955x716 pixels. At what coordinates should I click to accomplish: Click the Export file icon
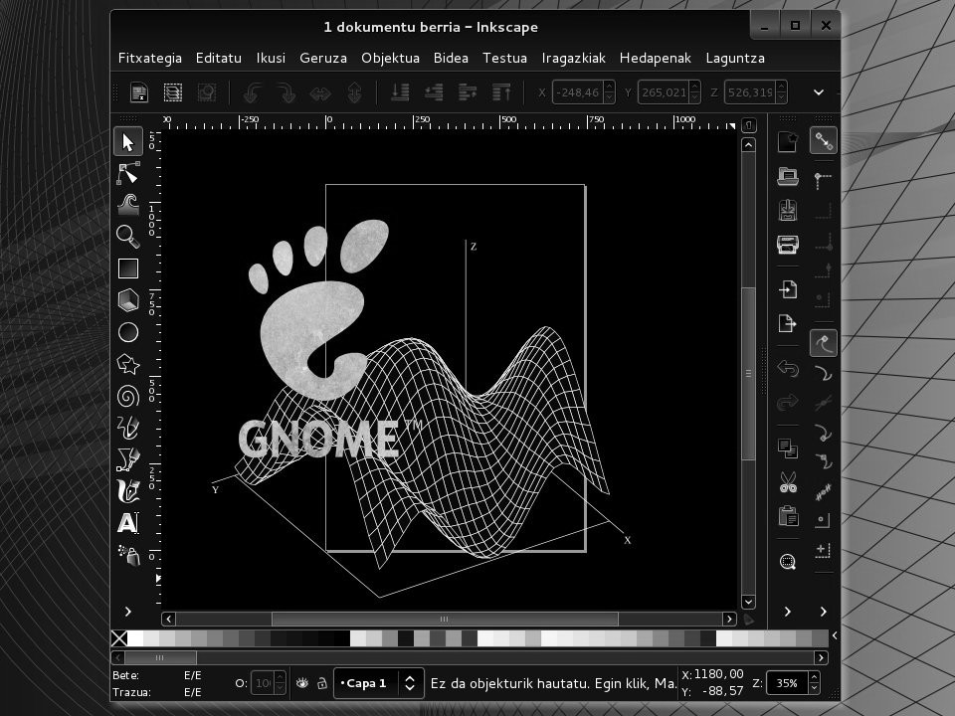(x=788, y=323)
